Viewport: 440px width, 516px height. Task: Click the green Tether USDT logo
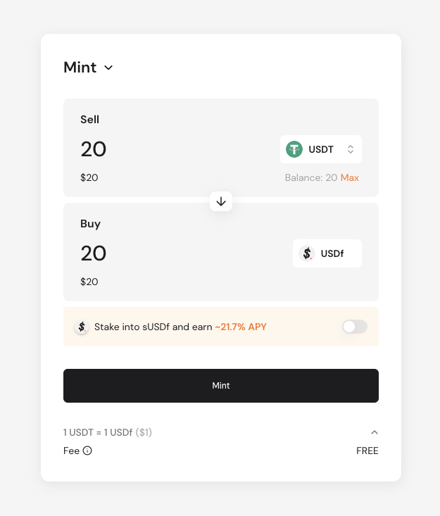294,149
